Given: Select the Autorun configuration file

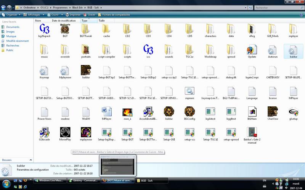Looking at the screenshot, I should coord(273,51).
